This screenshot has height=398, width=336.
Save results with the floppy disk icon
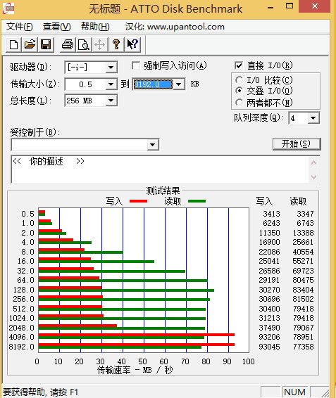(46, 45)
